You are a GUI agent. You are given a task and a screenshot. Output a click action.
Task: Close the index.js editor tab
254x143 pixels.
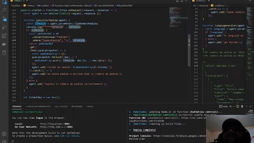click(27, 1)
